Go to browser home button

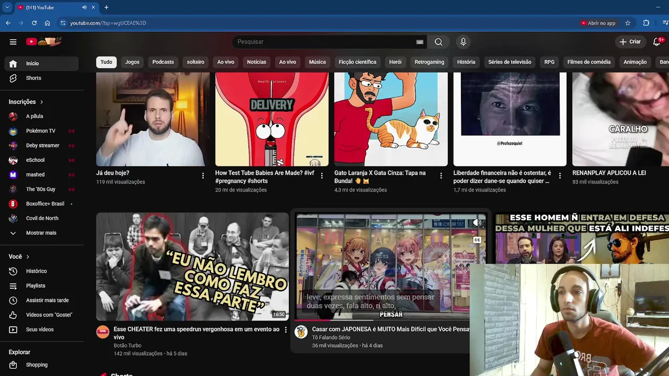click(x=48, y=23)
